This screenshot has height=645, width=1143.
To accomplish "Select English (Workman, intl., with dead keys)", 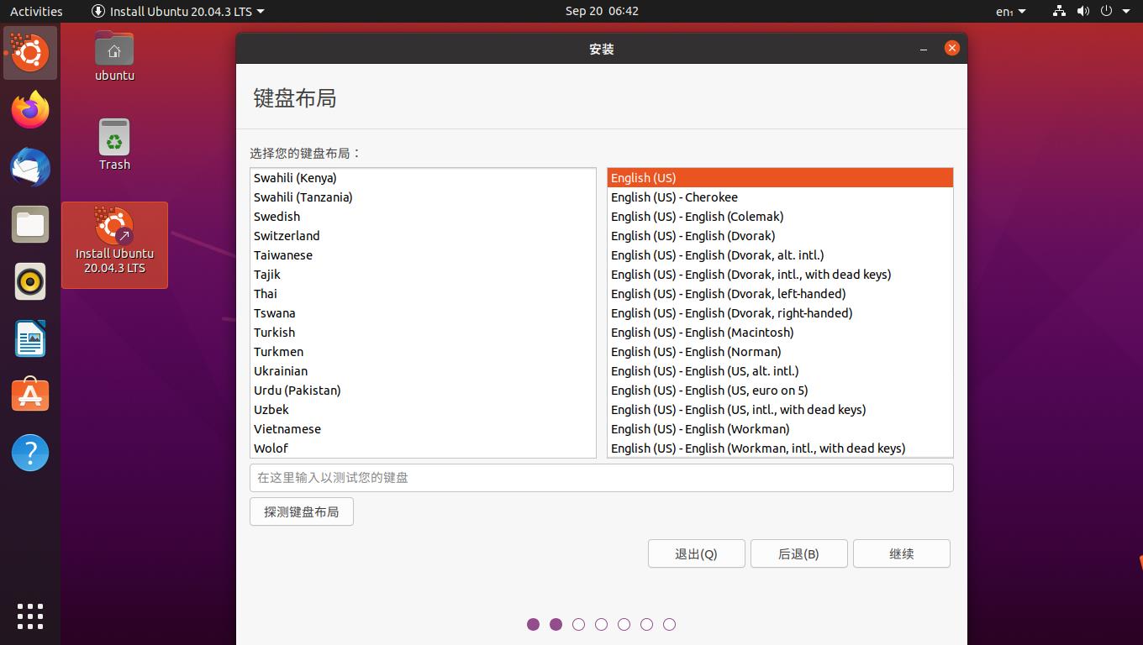I will pyautogui.click(x=780, y=448).
